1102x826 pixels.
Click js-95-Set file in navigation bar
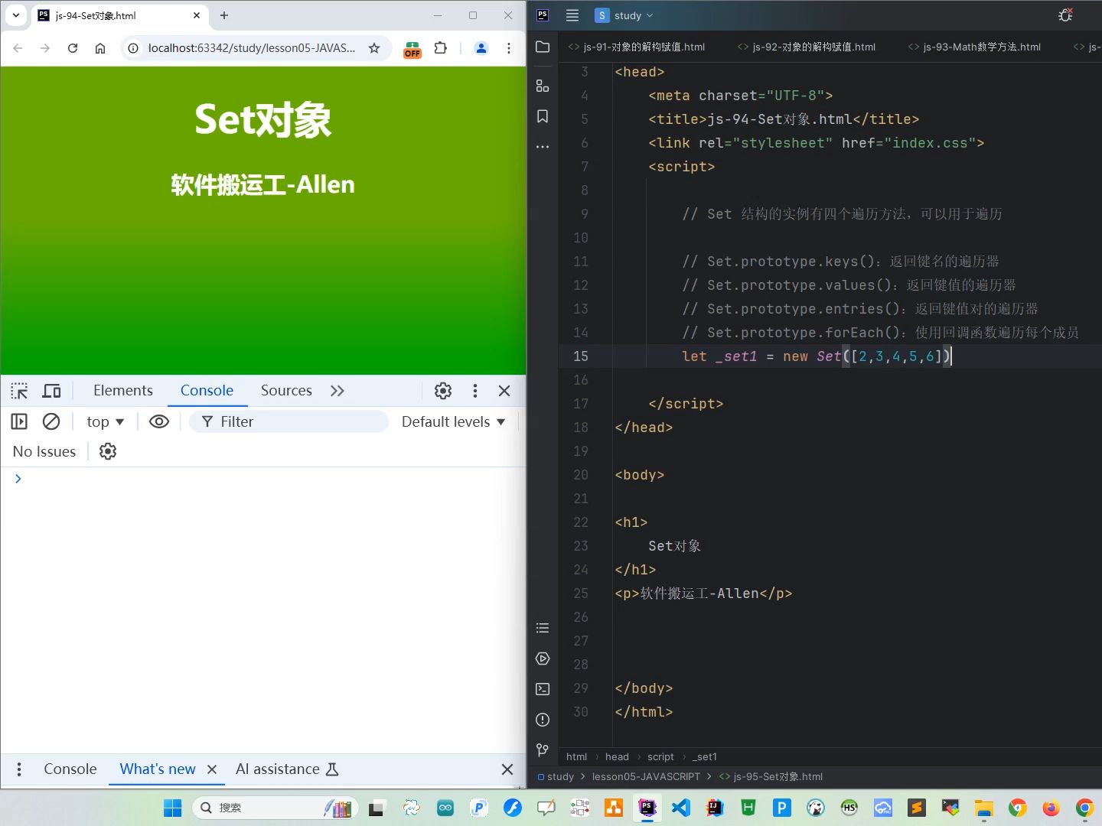[771, 776]
